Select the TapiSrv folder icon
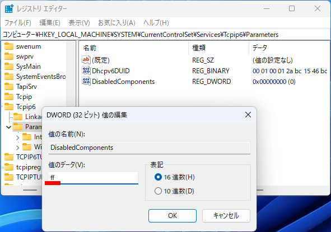 (9, 87)
